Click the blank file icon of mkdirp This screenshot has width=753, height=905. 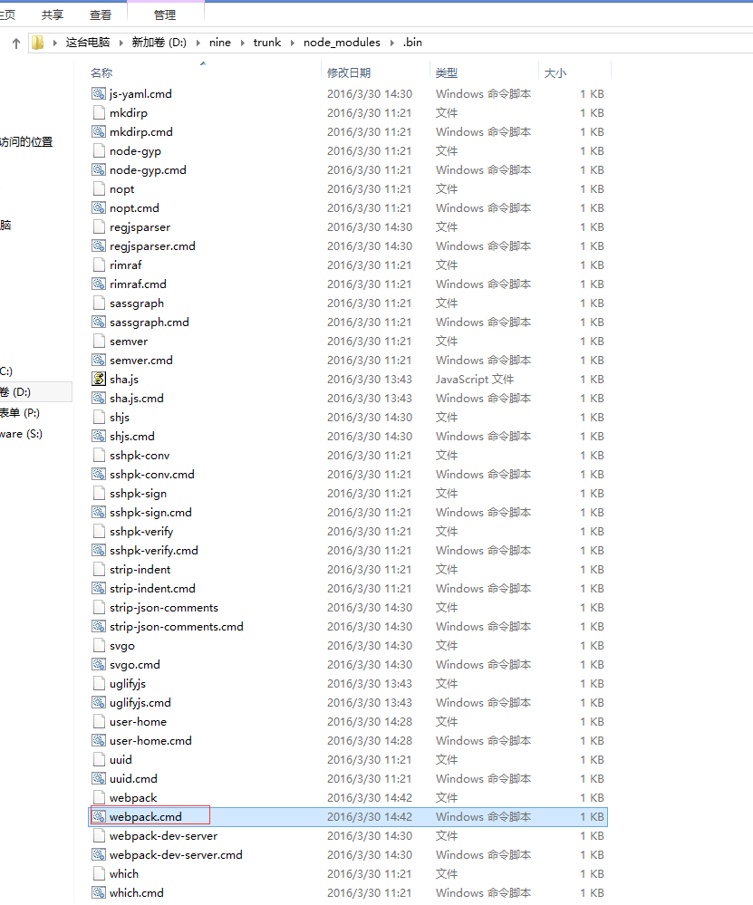click(99, 112)
